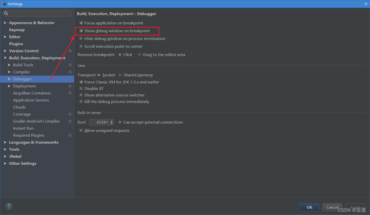Enable Show alternative source switcher
Viewport: 370px width, 215px height.
[x=81, y=95]
